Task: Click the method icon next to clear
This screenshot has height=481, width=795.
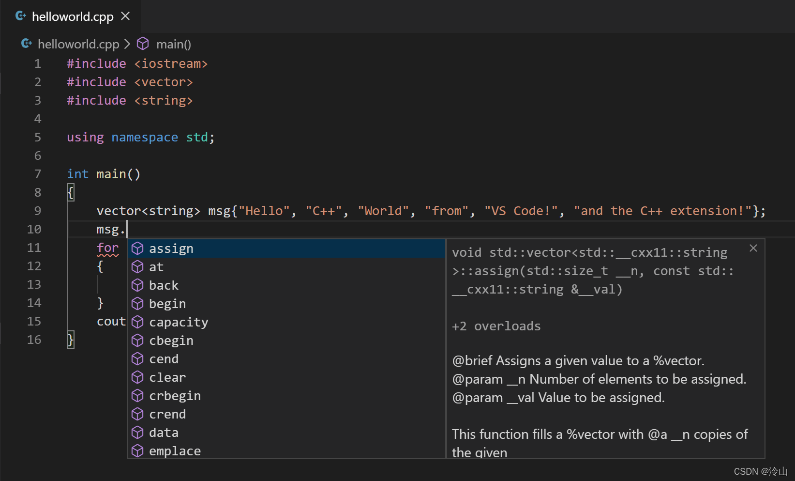Action: coord(137,377)
